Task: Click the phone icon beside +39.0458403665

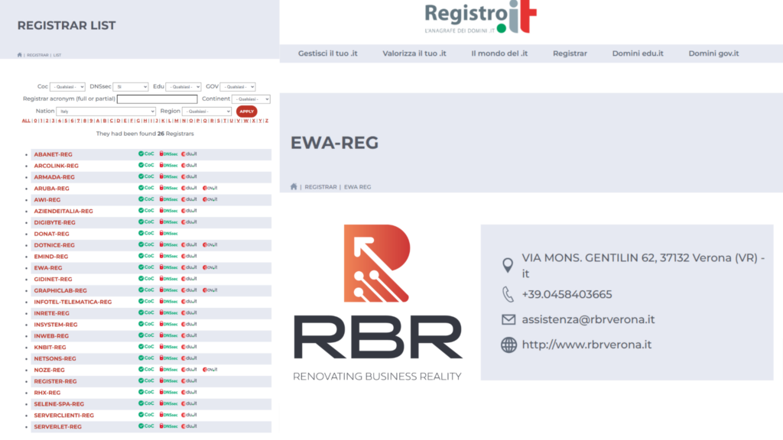Action: coord(508,294)
